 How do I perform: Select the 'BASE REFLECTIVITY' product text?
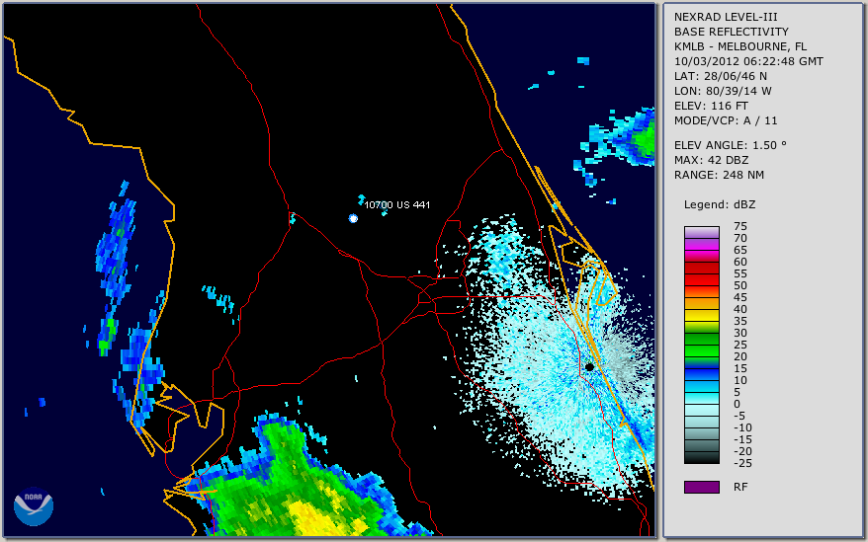(731, 32)
